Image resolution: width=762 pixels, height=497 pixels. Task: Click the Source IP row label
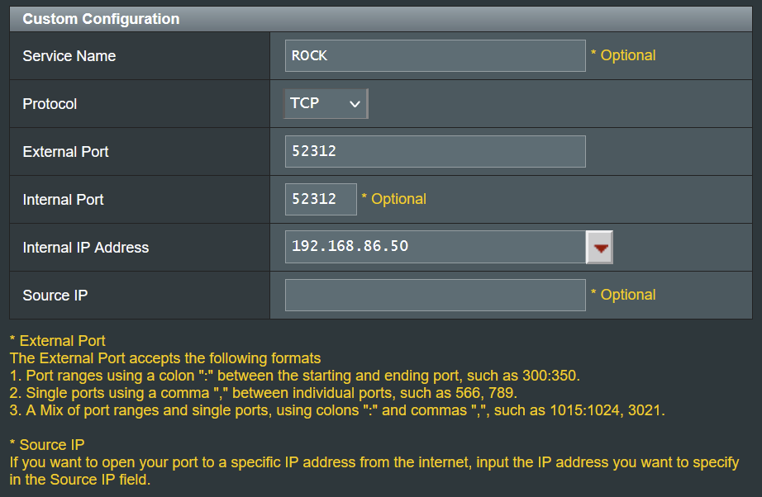pyautogui.click(x=55, y=295)
